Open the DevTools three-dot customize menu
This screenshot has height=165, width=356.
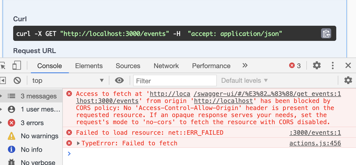pyautogui.click(x=333, y=66)
